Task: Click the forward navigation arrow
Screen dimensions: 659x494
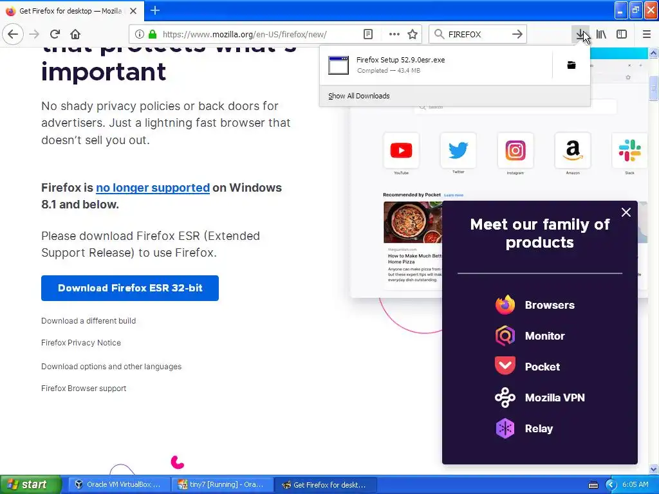Action: point(34,34)
